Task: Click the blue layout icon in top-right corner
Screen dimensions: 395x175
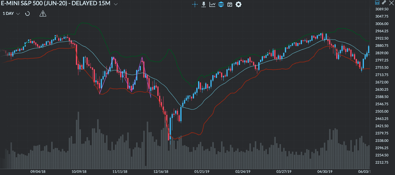Action: pos(377,3)
